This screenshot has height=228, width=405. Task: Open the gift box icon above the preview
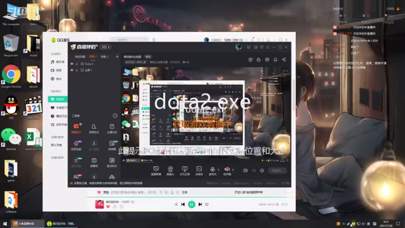250,60
